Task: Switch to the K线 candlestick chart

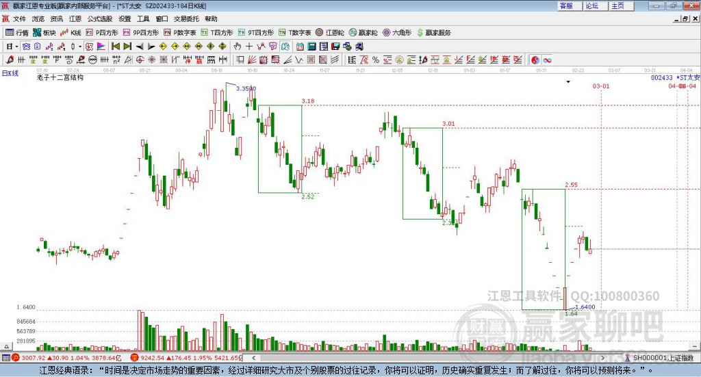Action: (x=71, y=33)
